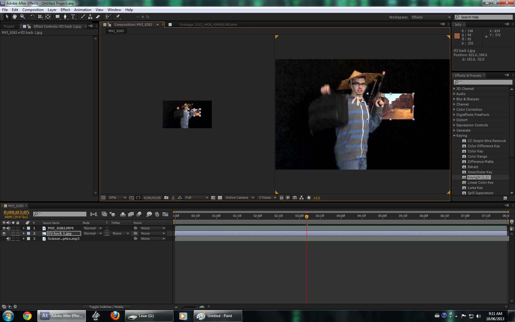Viewport: 515px width, 322px height.
Task: Toggle video visibility eye for tf2 back 1.jpg
Action: pos(4,233)
